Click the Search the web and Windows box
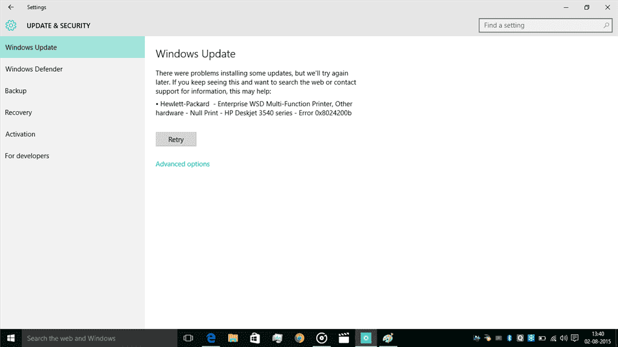 point(100,339)
